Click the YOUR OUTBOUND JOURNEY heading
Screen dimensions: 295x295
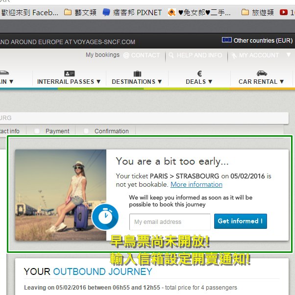coord(88,271)
